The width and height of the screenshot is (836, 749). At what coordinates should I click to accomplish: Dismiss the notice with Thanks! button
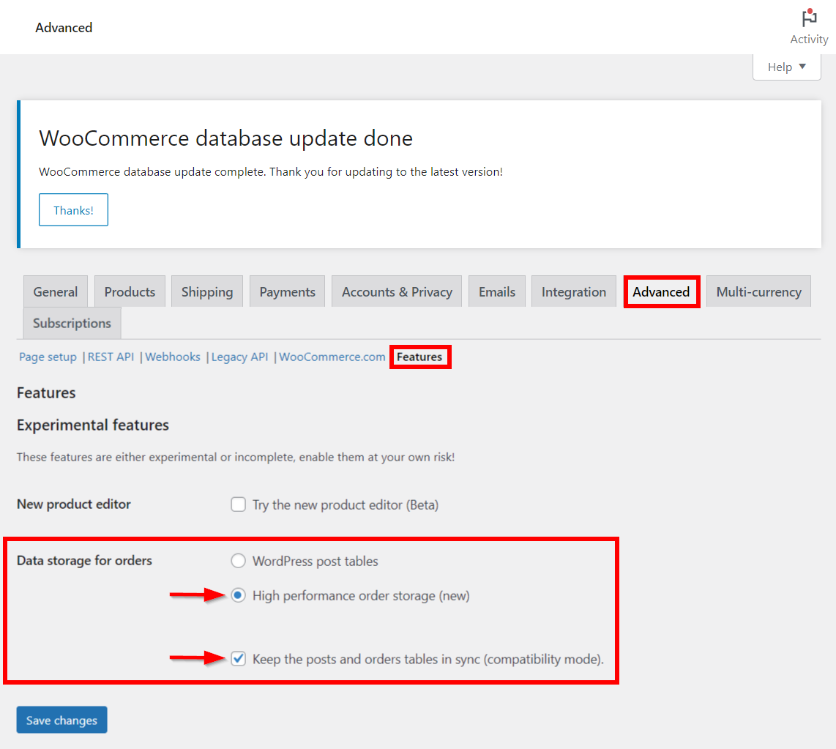(x=73, y=210)
